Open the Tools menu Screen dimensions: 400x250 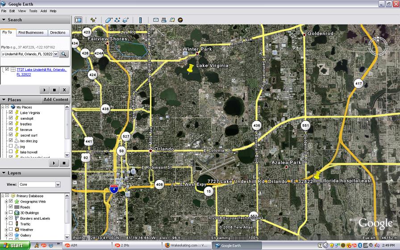tap(33, 11)
